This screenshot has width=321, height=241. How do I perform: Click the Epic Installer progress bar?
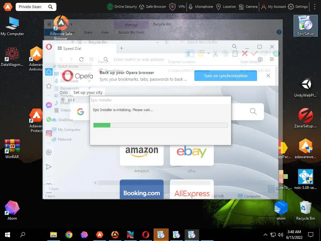pyautogui.click(x=160, y=125)
